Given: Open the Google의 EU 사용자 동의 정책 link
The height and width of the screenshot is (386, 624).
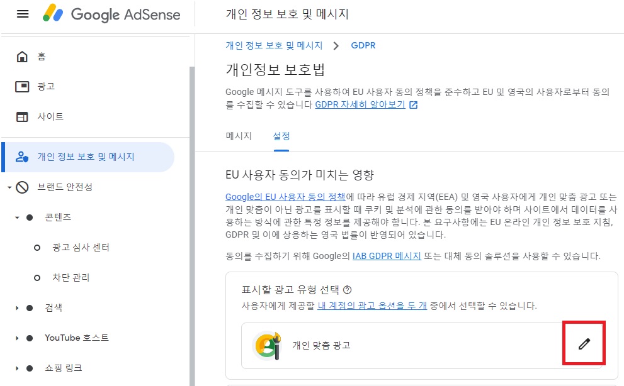Looking at the screenshot, I should (x=285, y=197).
